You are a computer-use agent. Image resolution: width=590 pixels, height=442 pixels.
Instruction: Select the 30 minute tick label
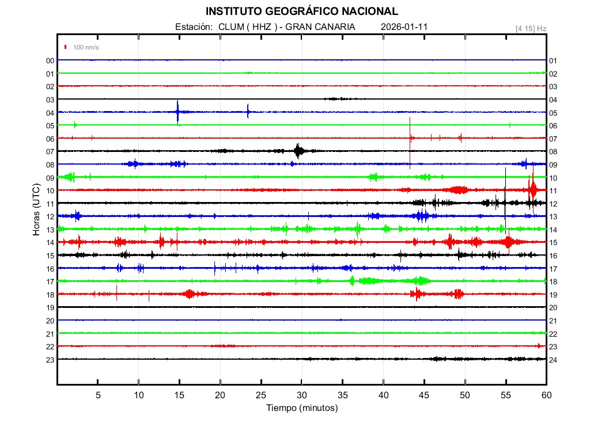[x=302, y=395]
